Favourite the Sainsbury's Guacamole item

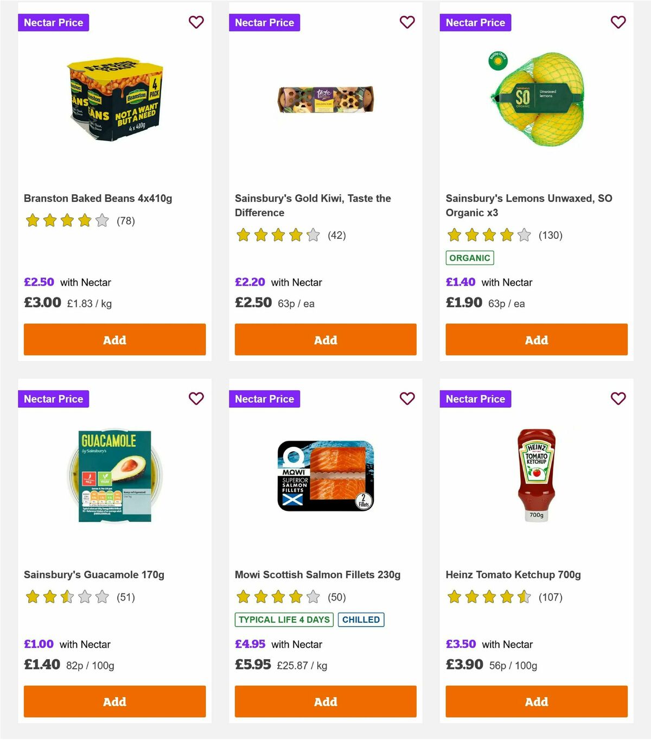tap(196, 399)
